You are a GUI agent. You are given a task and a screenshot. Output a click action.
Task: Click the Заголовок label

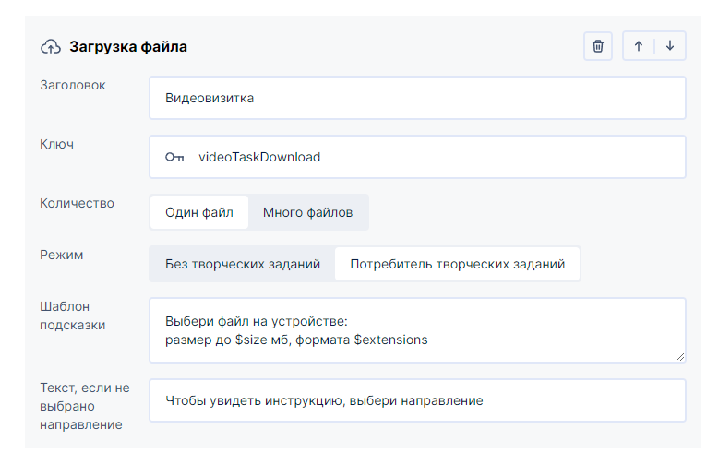pyautogui.click(x=72, y=85)
